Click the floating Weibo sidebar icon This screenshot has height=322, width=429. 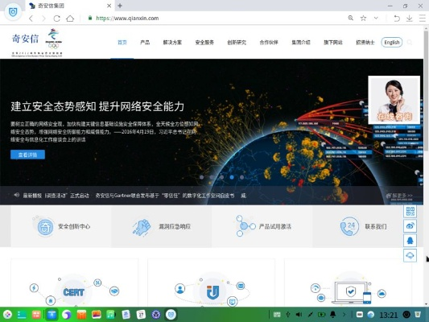click(x=410, y=225)
